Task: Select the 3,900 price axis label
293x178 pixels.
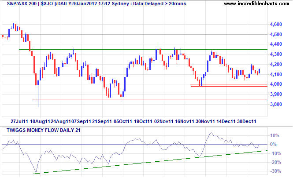Action: click(276, 94)
